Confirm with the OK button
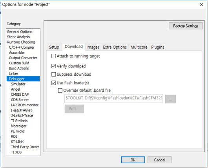The image size is (208, 168). (133, 160)
